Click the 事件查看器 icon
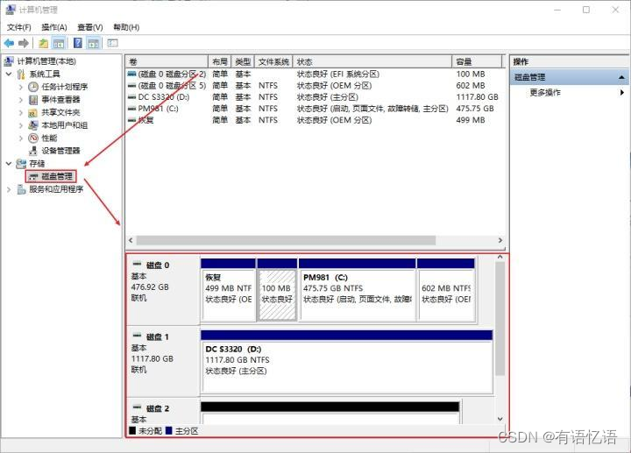 click(x=33, y=100)
